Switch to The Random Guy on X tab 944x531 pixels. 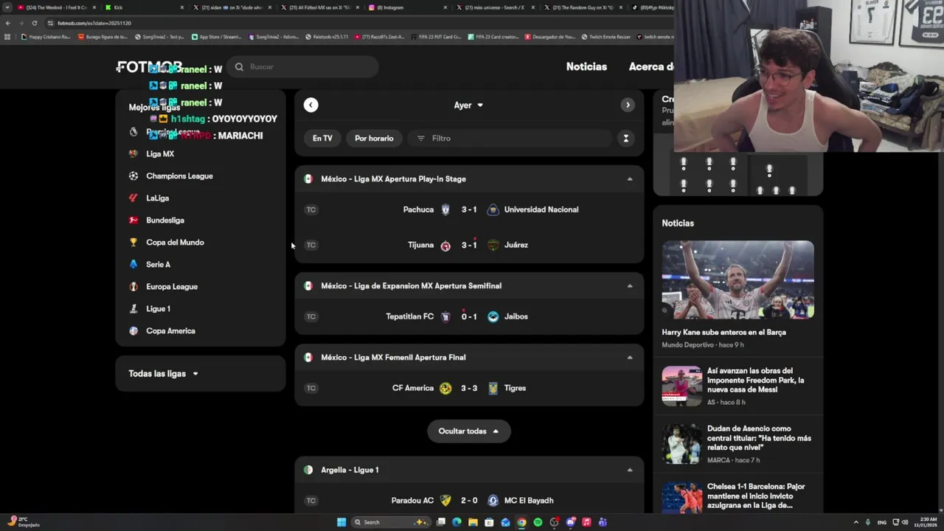[x=583, y=7]
